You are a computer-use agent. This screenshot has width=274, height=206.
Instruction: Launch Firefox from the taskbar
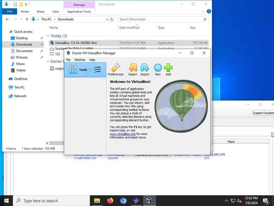(x=110, y=201)
